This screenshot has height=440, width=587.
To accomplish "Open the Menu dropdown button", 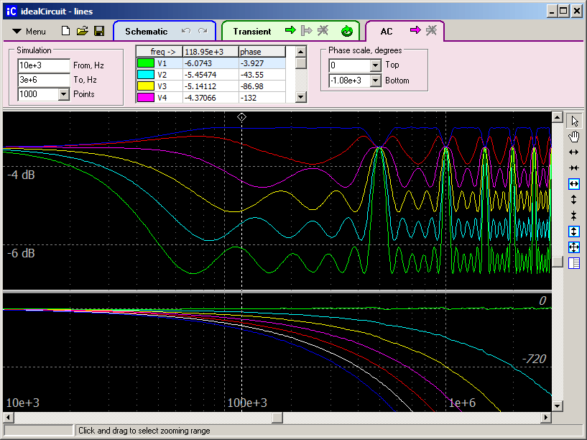I will point(29,32).
